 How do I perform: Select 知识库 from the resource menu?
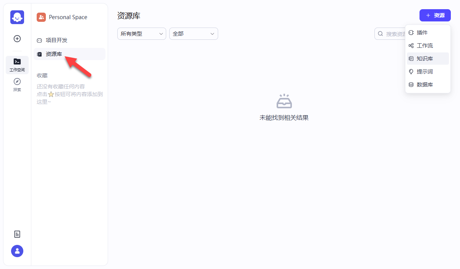425,58
